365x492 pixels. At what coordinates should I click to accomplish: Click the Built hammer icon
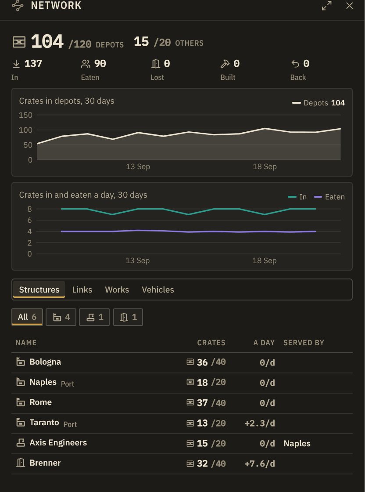click(225, 64)
